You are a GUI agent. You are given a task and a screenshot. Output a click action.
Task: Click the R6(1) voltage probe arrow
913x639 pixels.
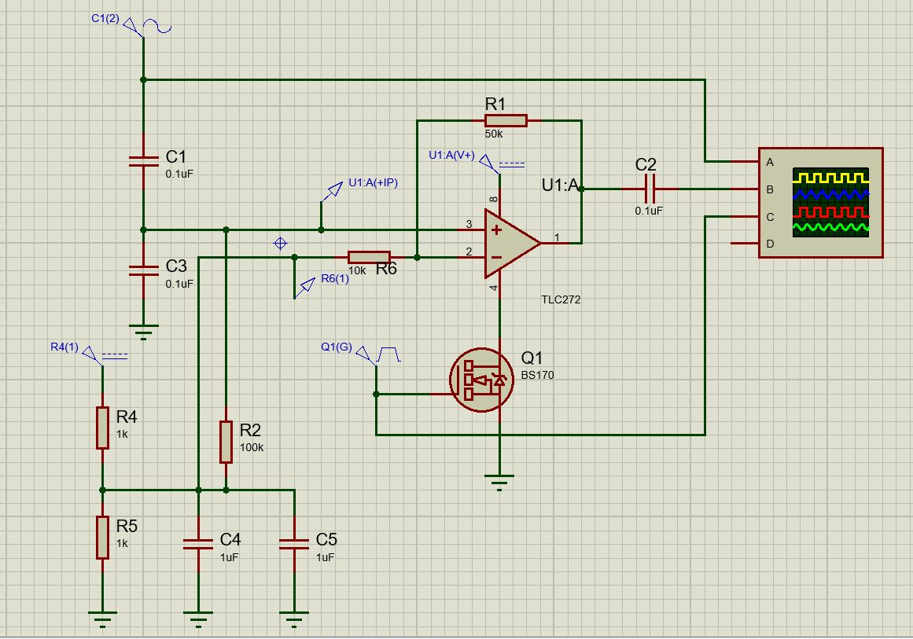[x=304, y=288]
